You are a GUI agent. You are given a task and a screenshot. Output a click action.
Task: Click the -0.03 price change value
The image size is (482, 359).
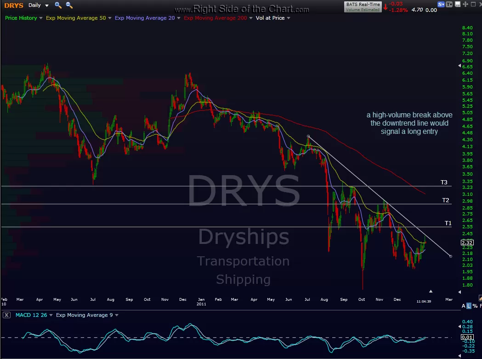(x=396, y=4)
